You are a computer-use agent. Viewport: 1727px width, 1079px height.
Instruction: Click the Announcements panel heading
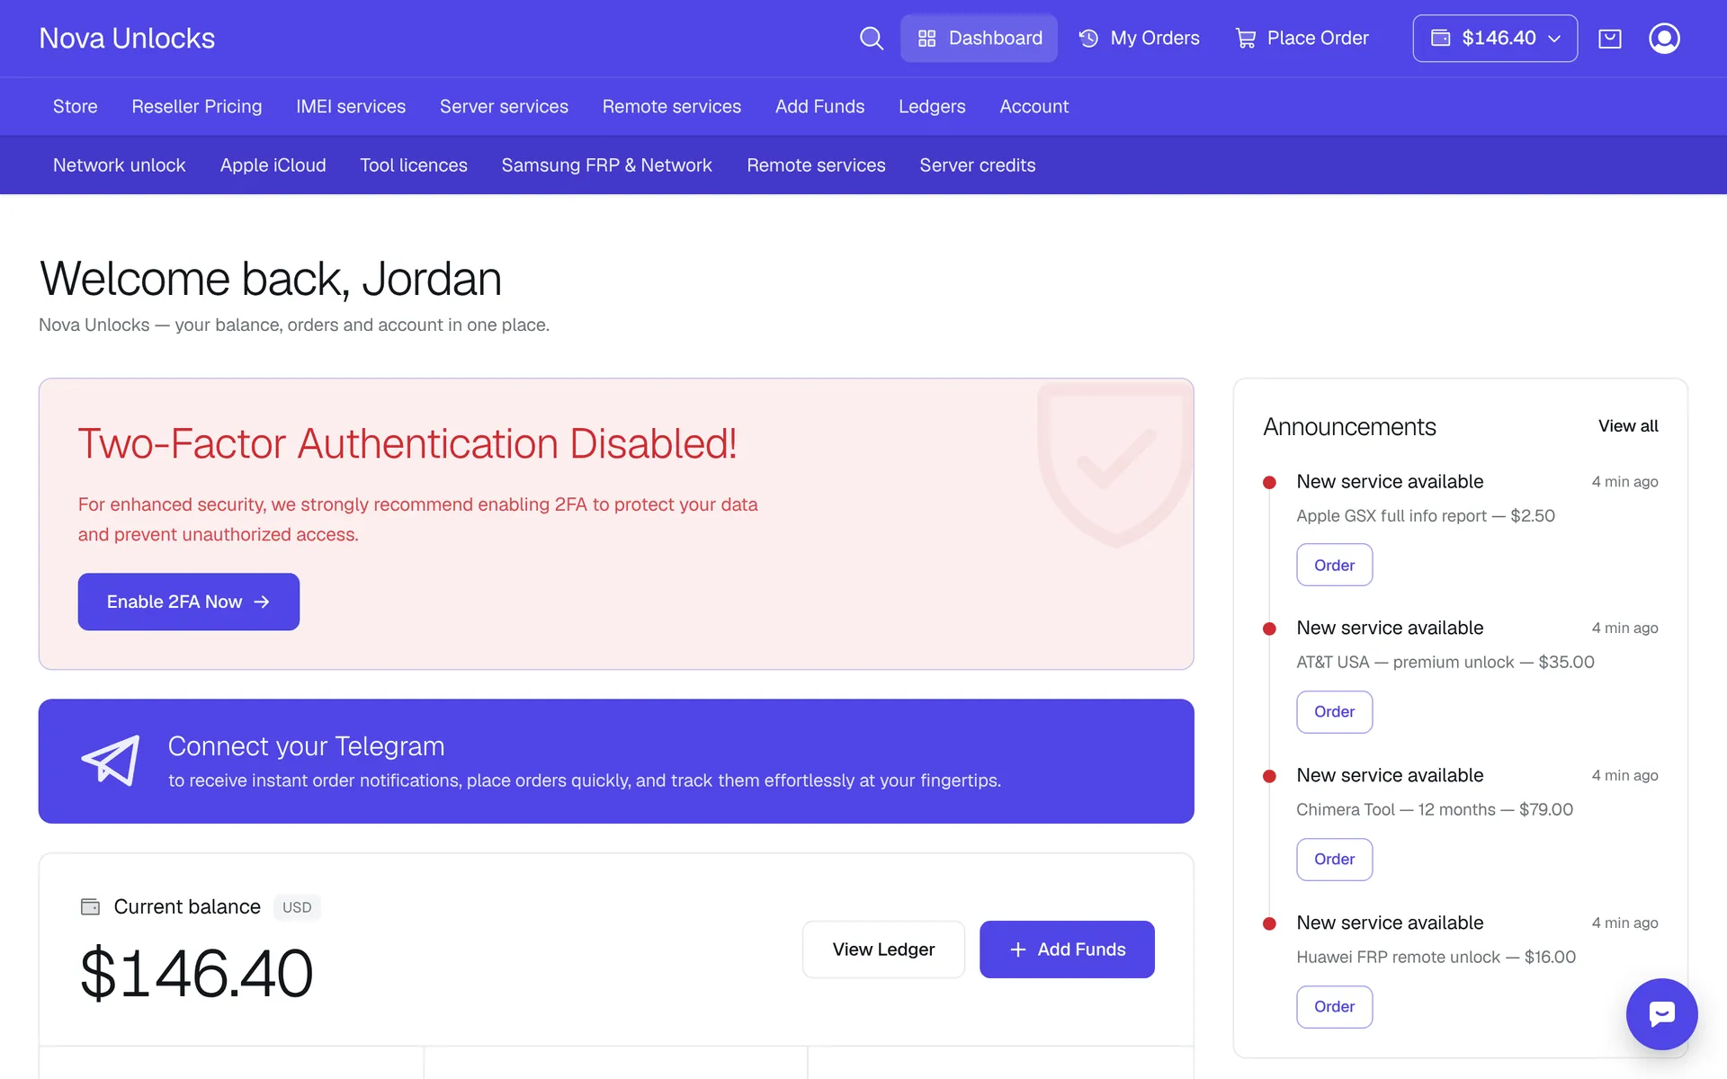(1349, 427)
